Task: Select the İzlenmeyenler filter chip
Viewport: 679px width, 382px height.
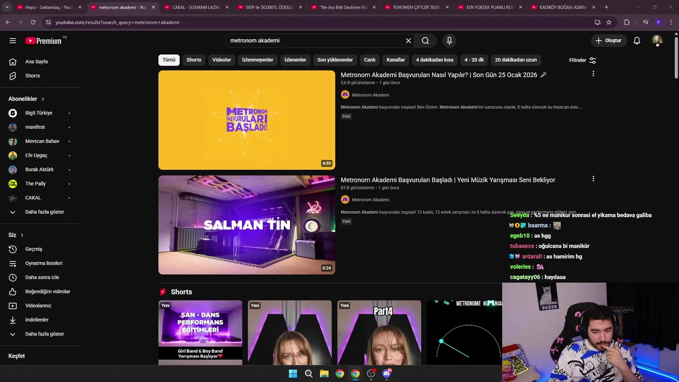Action: tap(258, 60)
